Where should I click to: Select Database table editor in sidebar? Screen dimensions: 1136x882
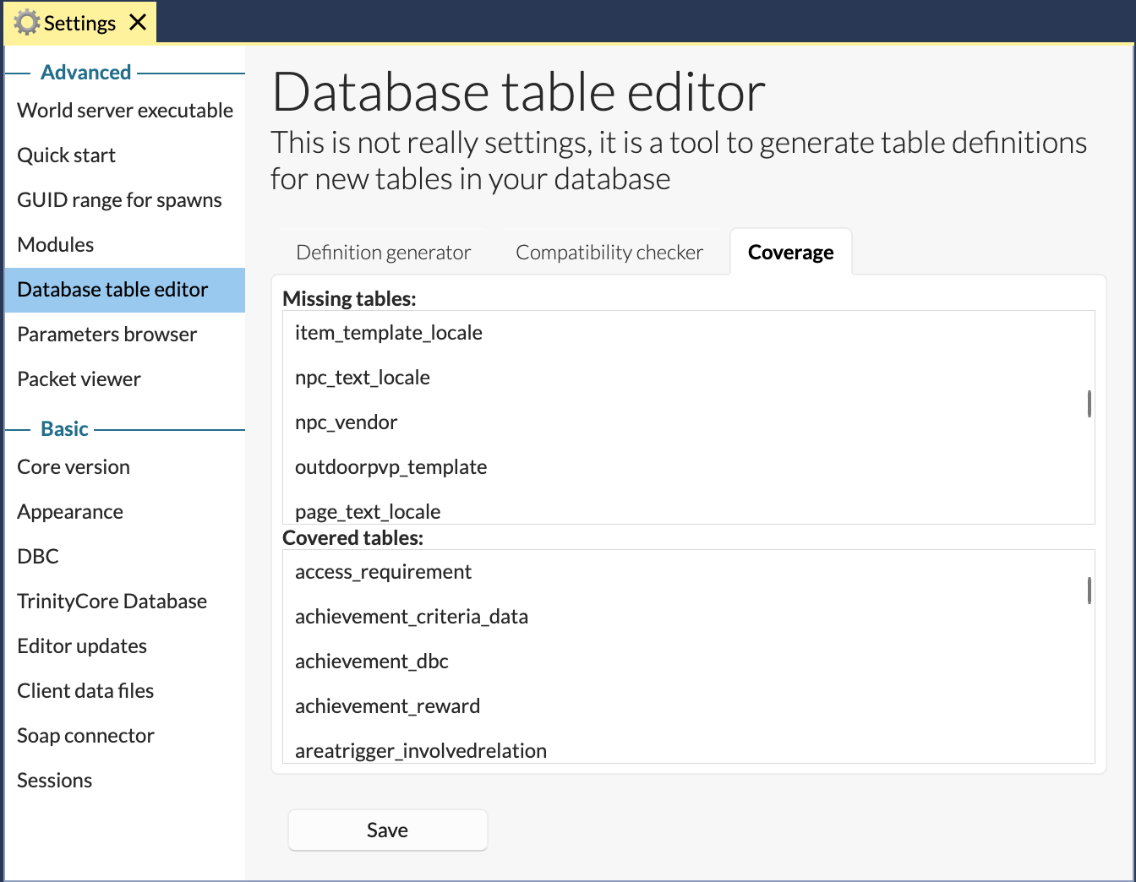[125, 290]
